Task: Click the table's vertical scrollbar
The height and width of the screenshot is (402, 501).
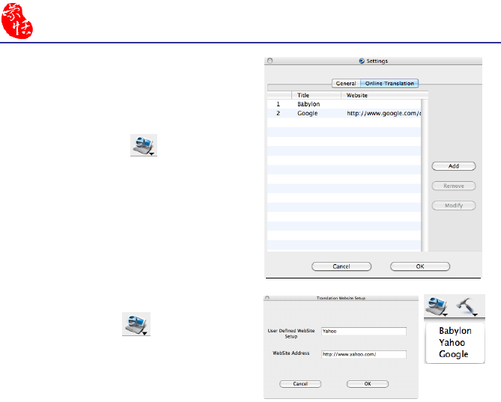Action: pyautogui.click(x=425, y=175)
